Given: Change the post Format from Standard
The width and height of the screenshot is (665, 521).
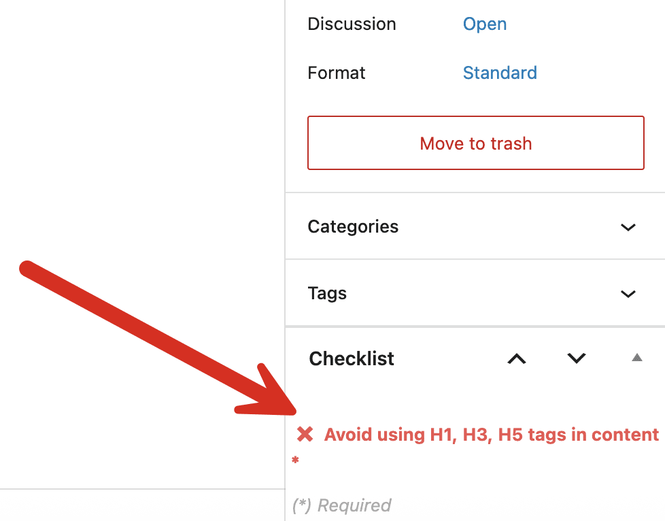Looking at the screenshot, I should coord(500,73).
